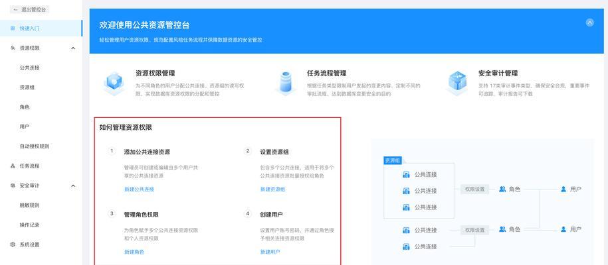Click the 资源权限管理 cube icon
Viewport: 608px width, 265px height.
click(x=114, y=83)
